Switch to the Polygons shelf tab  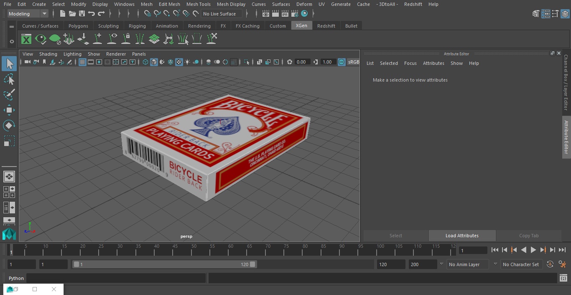point(79,26)
